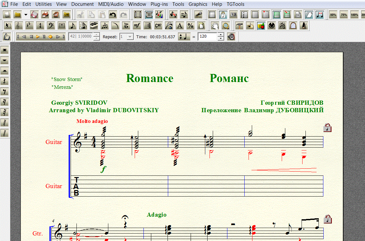Select the Zoom magnifier tool
This screenshot has height=241, width=365.
pyautogui.click(x=225, y=26)
